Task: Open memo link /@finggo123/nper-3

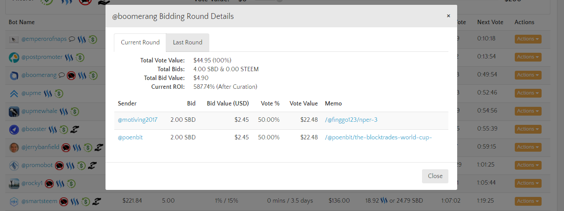Action: [x=351, y=120]
